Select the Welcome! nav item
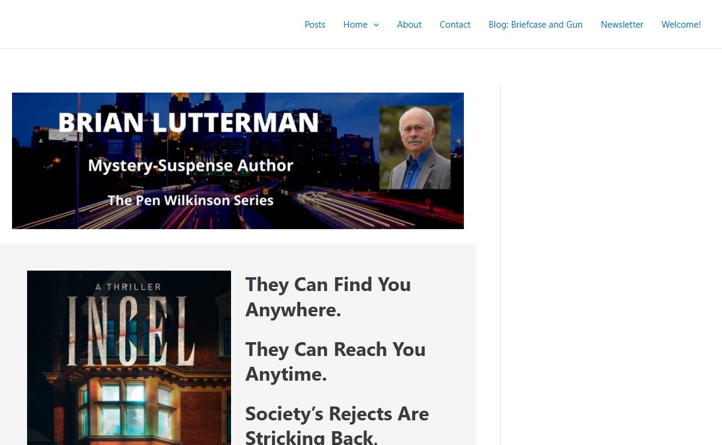The height and width of the screenshot is (445, 722). (681, 25)
